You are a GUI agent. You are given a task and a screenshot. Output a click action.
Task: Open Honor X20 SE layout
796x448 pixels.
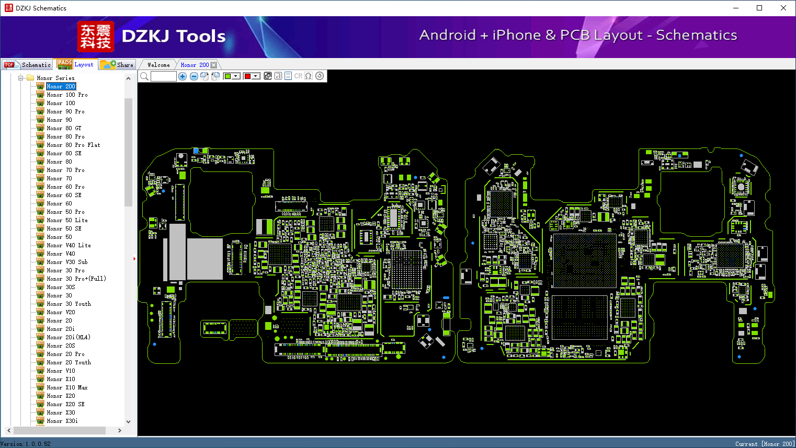65,404
